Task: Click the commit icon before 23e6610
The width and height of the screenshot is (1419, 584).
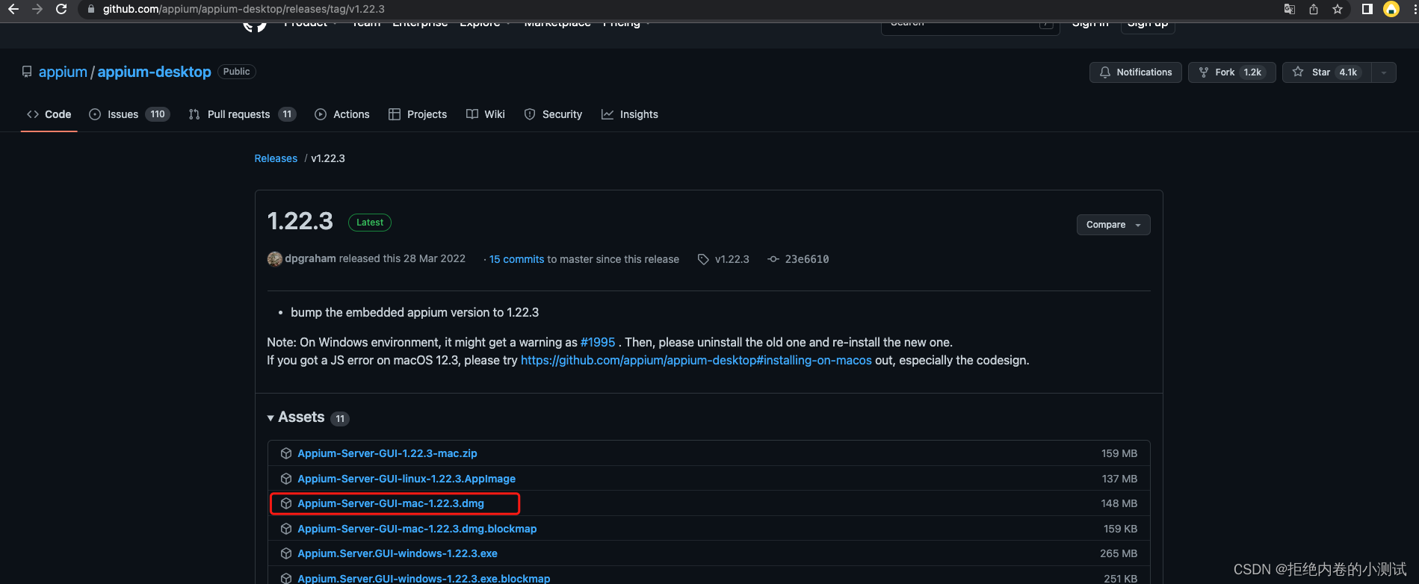Action: click(773, 259)
